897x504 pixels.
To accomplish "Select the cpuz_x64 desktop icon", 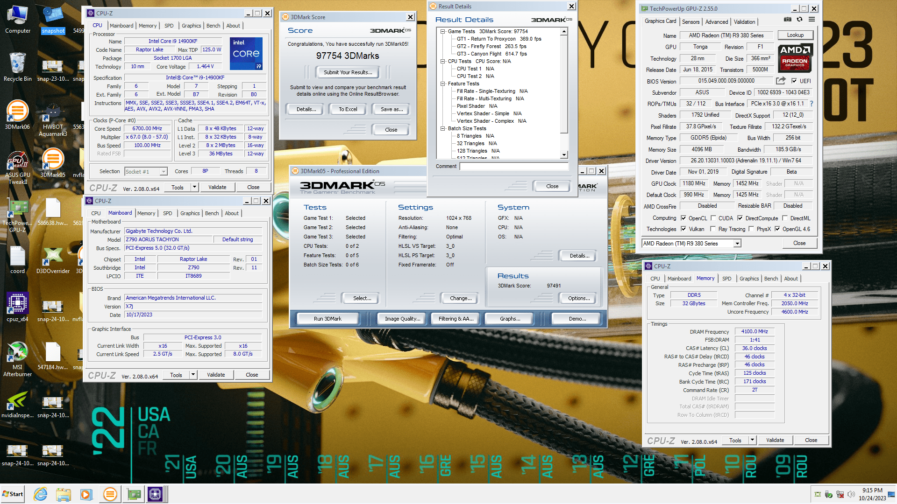I will click(x=17, y=307).
